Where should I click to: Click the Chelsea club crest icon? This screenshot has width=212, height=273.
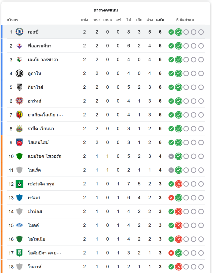[19, 32]
